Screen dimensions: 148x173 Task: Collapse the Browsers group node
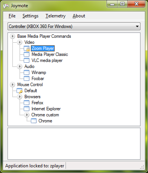point(20,97)
